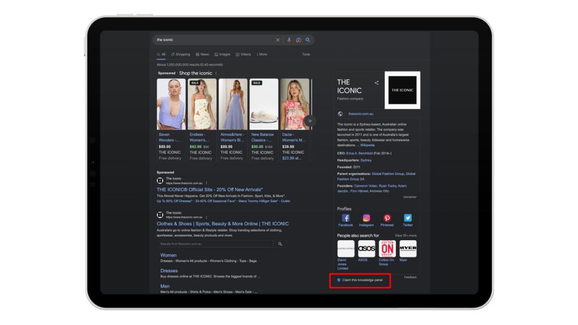Select the All results tab
This screenshot has height=325, width=578.
[x=161, y=55]
